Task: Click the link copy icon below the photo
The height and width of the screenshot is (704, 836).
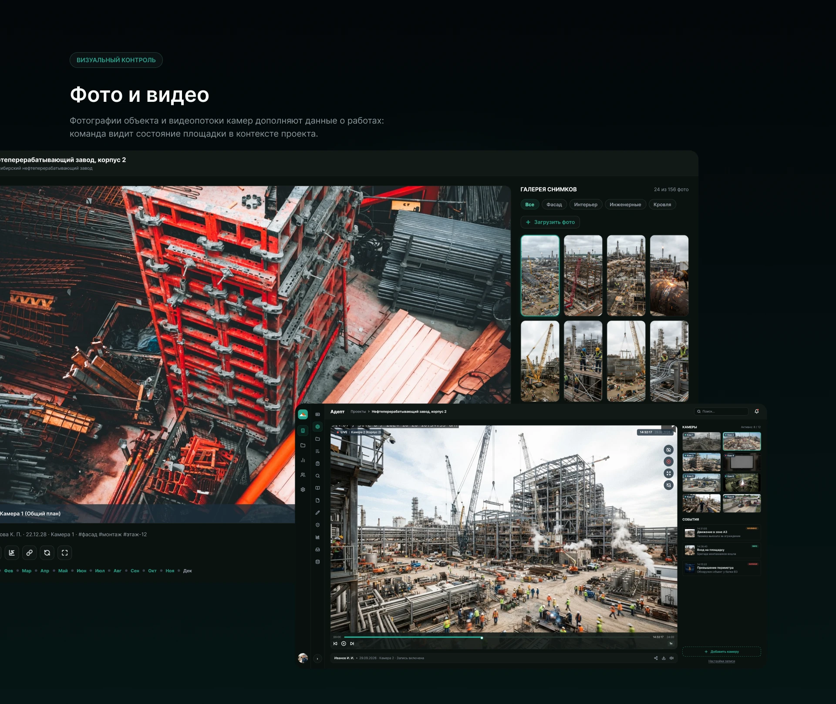Action: point(29,553)
